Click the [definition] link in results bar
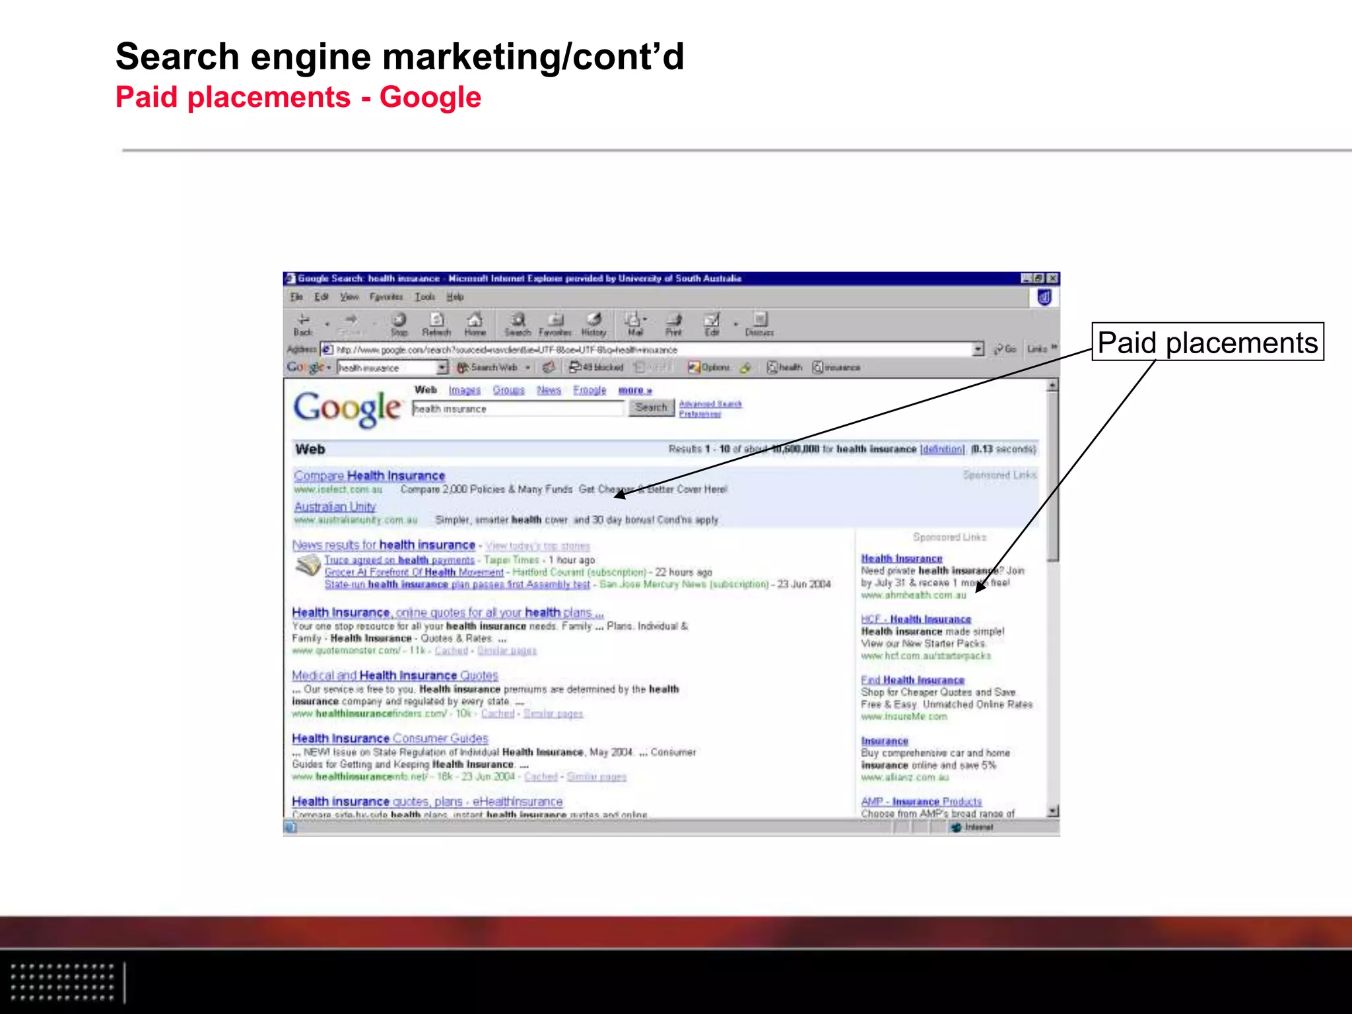 [x=943, y=449]
